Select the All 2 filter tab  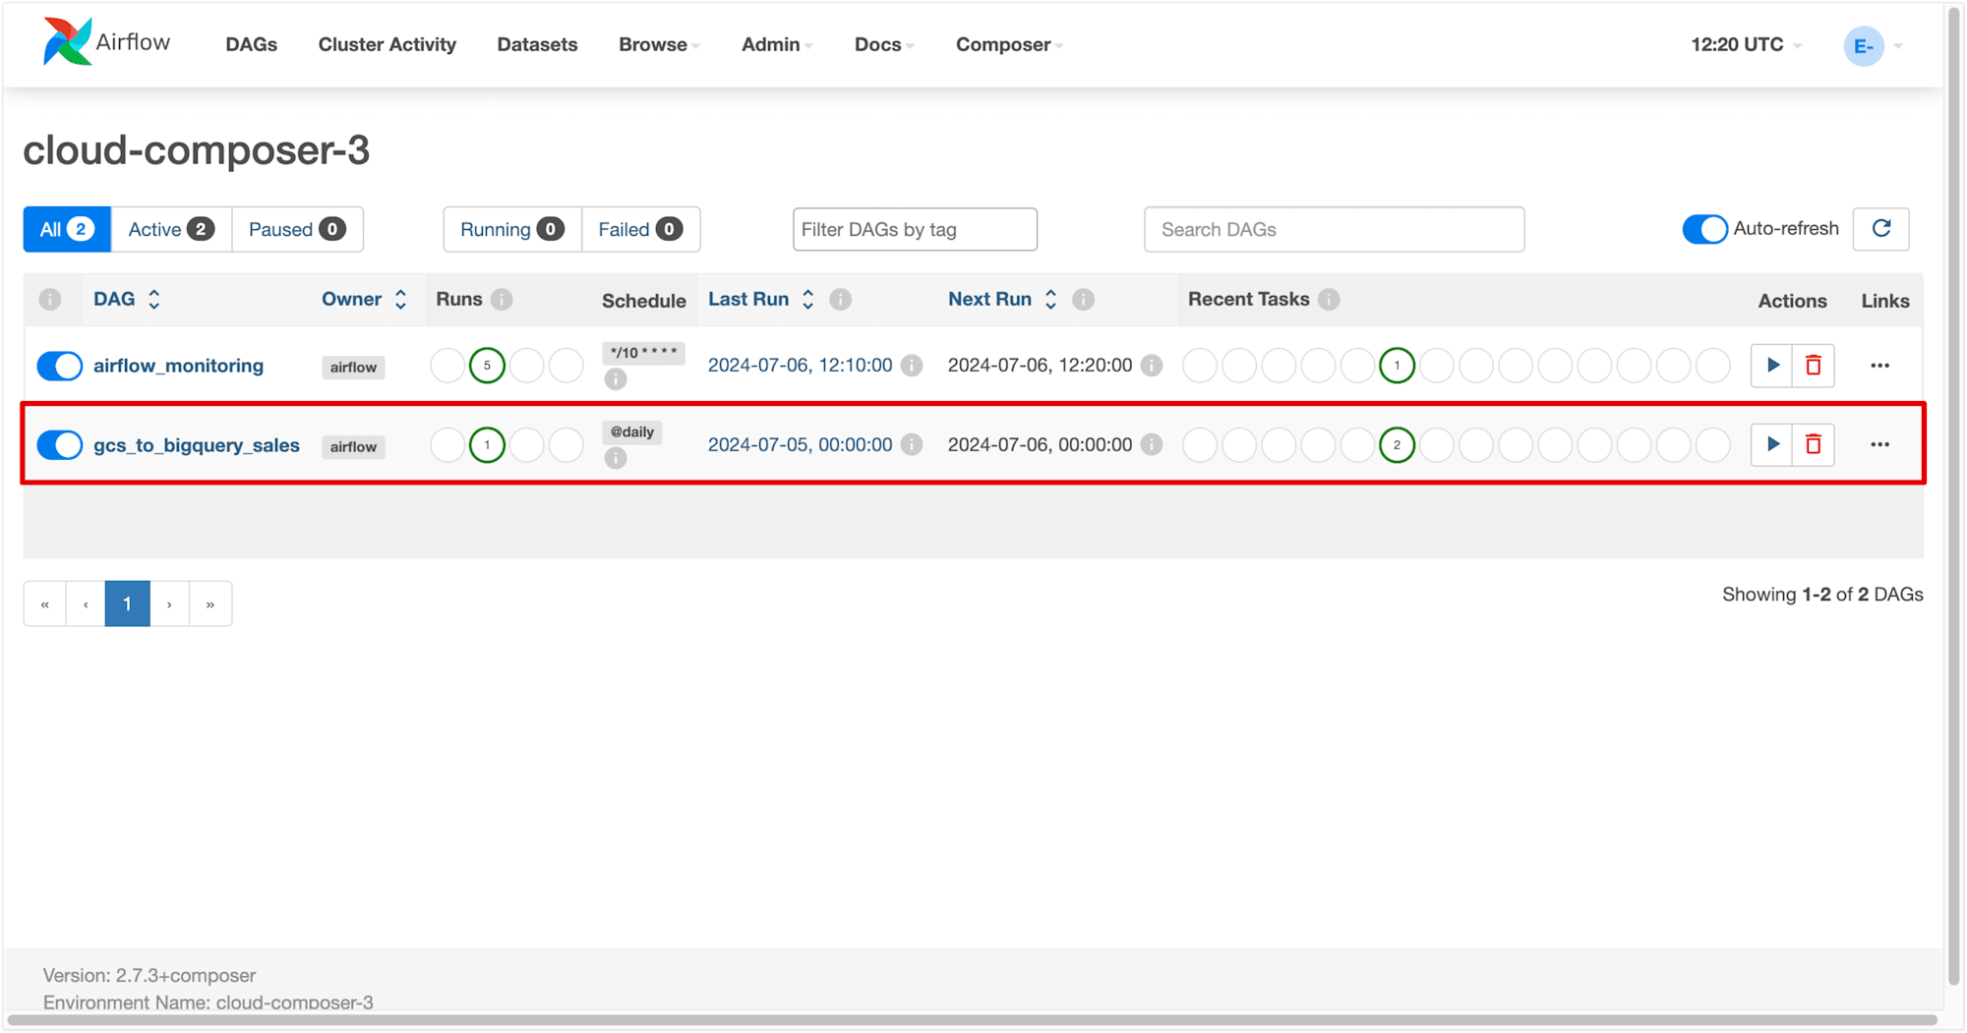click(x=67, y=229)
